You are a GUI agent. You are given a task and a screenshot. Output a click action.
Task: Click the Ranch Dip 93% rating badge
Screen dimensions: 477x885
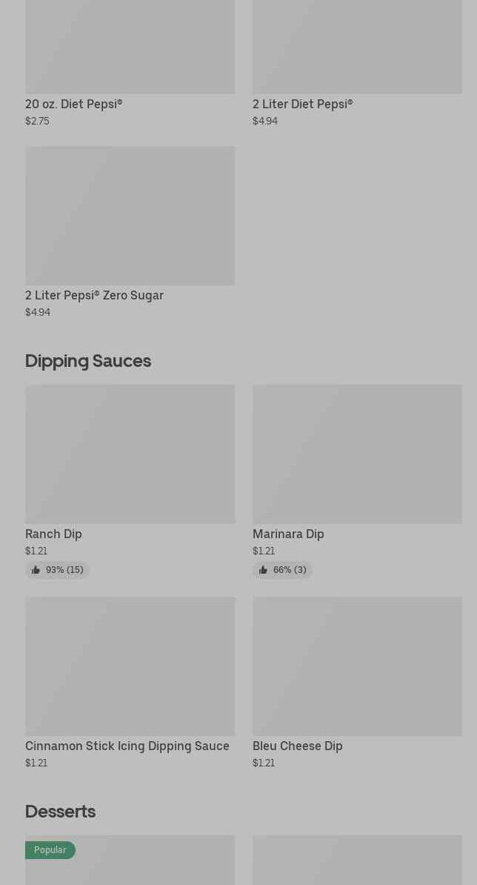pyautogui.click(x=58, y=570)
